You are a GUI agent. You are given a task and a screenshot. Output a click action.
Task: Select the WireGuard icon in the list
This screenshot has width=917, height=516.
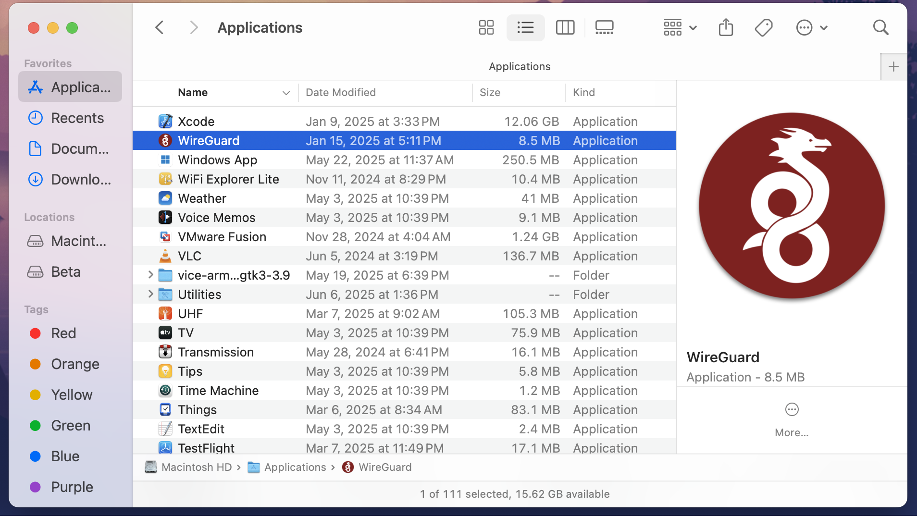tap(165, 140)
